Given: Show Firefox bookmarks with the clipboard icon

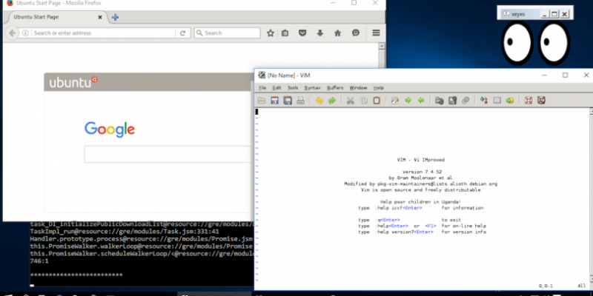Looking at the screenshot, I should pyautogui.click(x=285, y=33).
